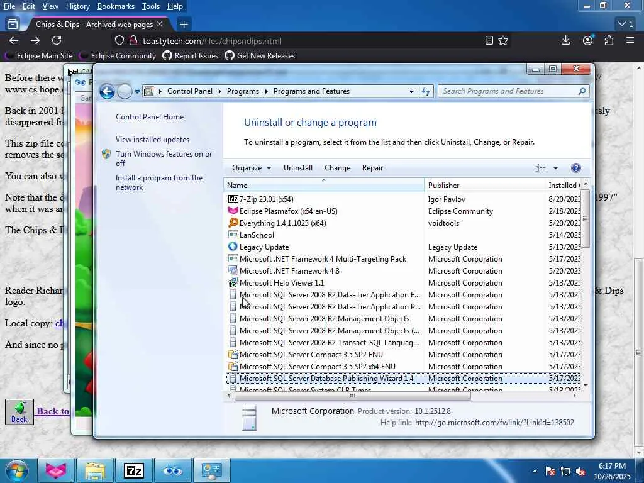
Task: Click the Everything 1.4.1.1023 magnifier icon
Action: (x=233, y=223)
